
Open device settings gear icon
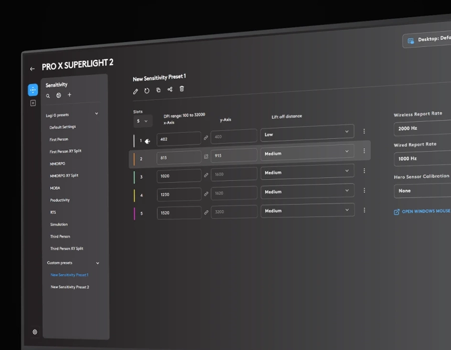tap(35, 332)
